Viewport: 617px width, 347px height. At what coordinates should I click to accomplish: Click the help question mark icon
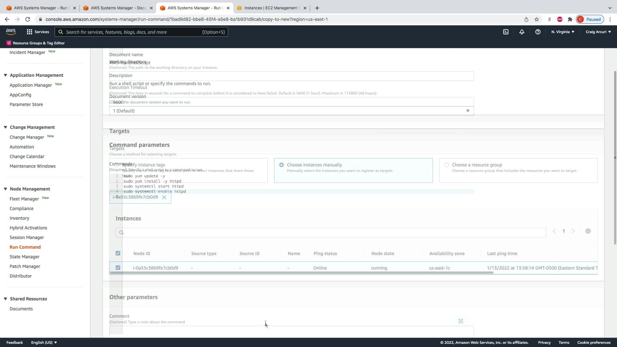pos(538,32)
